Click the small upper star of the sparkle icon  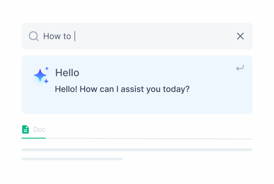pyautogui.click(x=47, y=68)
